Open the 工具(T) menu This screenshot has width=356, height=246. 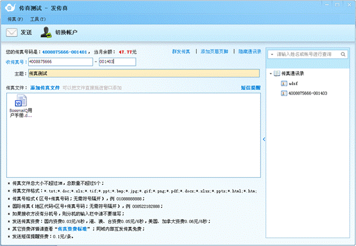coord(38,19)
